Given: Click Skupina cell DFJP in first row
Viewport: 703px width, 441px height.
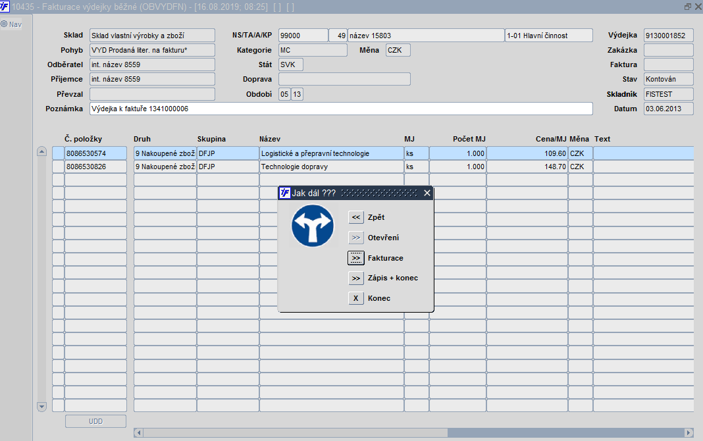Looking at the screenshot, I should (228, 153).
